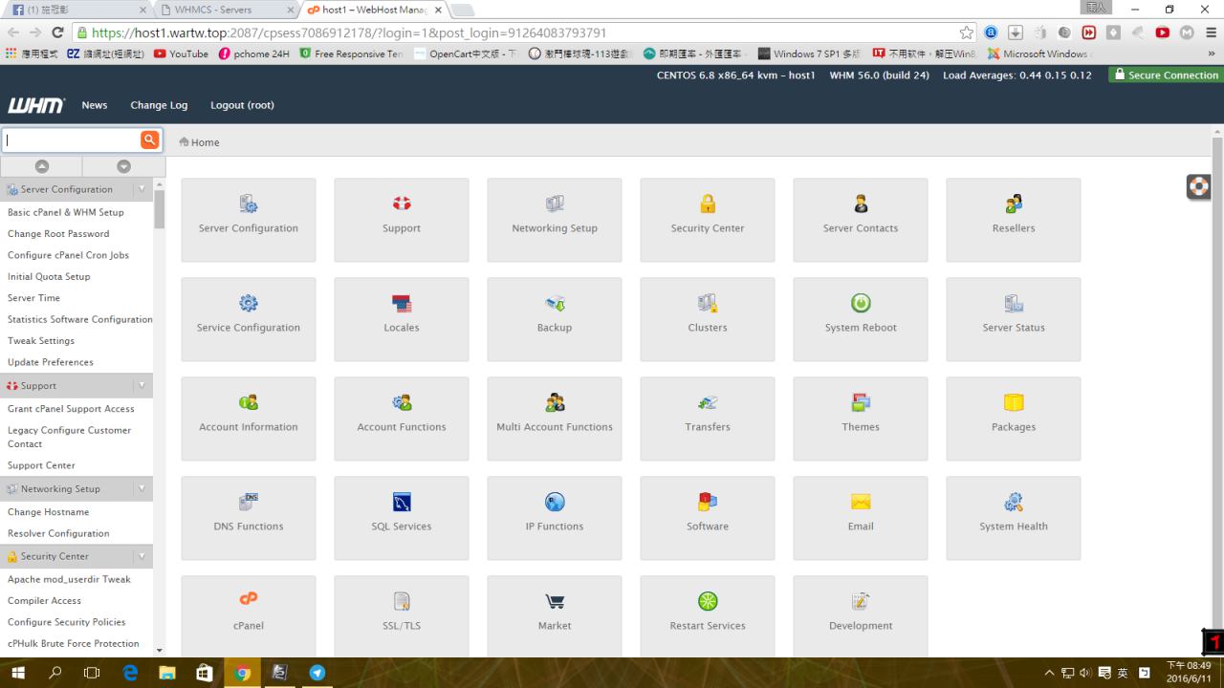Open the Backup icon tile

(x=555, y=304)
